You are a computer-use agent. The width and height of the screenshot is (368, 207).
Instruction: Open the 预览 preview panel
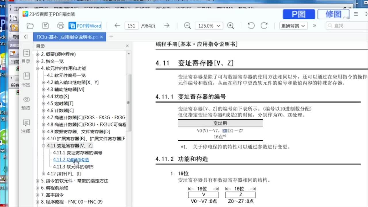pyautogui.click(x=26, y=103)
